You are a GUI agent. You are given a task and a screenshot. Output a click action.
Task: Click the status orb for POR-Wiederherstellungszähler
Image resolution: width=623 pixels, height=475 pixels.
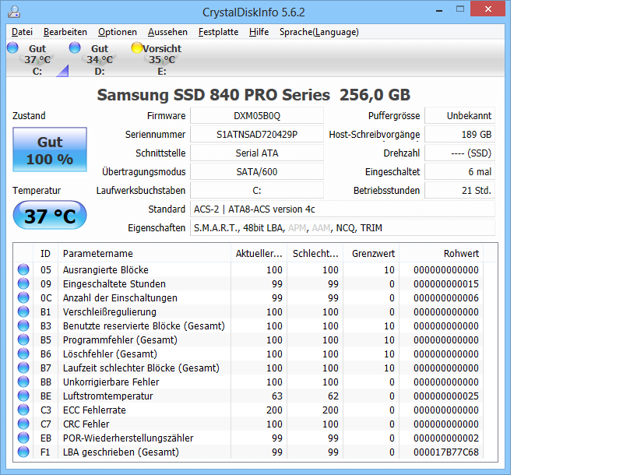(23, 438)
